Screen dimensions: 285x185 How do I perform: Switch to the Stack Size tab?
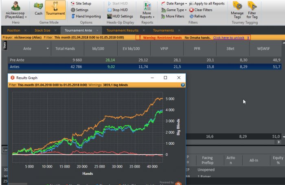(42, 30)
